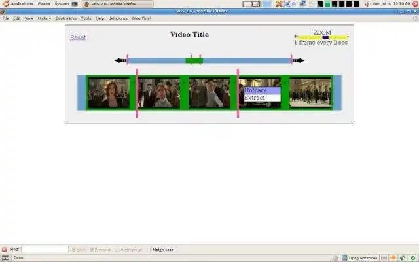Select fifth thumbnail showing street crowd
This screenshot has height=262, width=419.
(x=310, y=93)
